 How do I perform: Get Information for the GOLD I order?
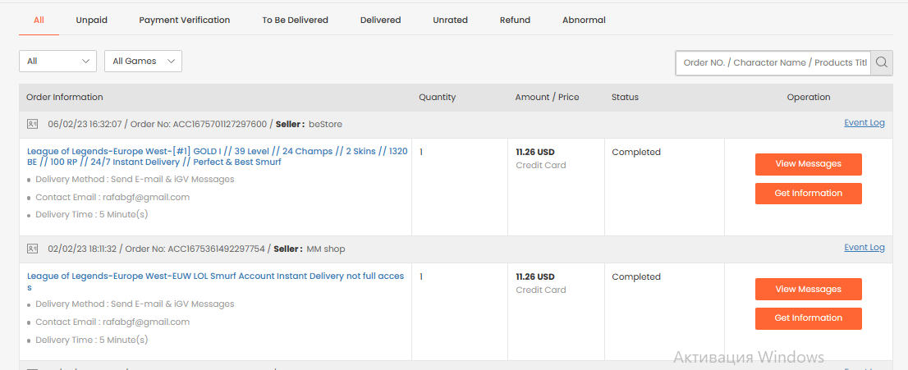[808, 194]
